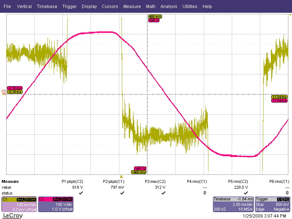
Task: Click the C2 ground level marker
Action: [4, 91]
